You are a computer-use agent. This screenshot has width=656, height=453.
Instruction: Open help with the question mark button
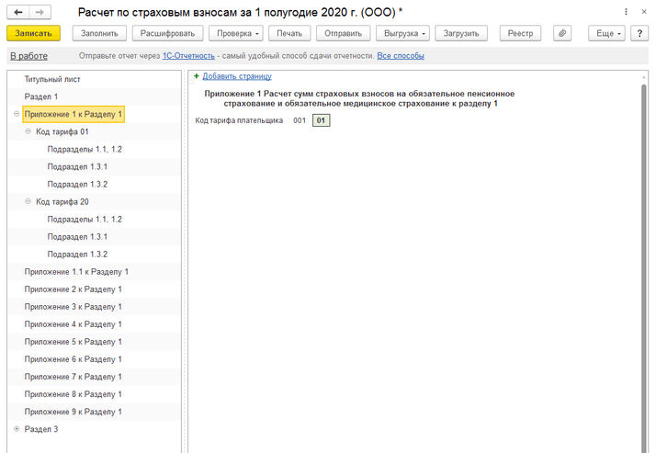click(639, 33)
